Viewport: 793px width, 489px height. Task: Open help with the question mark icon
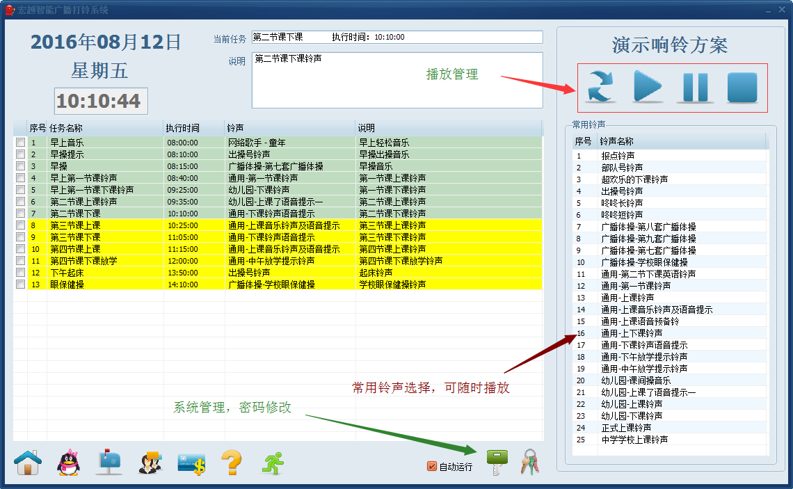[231, 462]
